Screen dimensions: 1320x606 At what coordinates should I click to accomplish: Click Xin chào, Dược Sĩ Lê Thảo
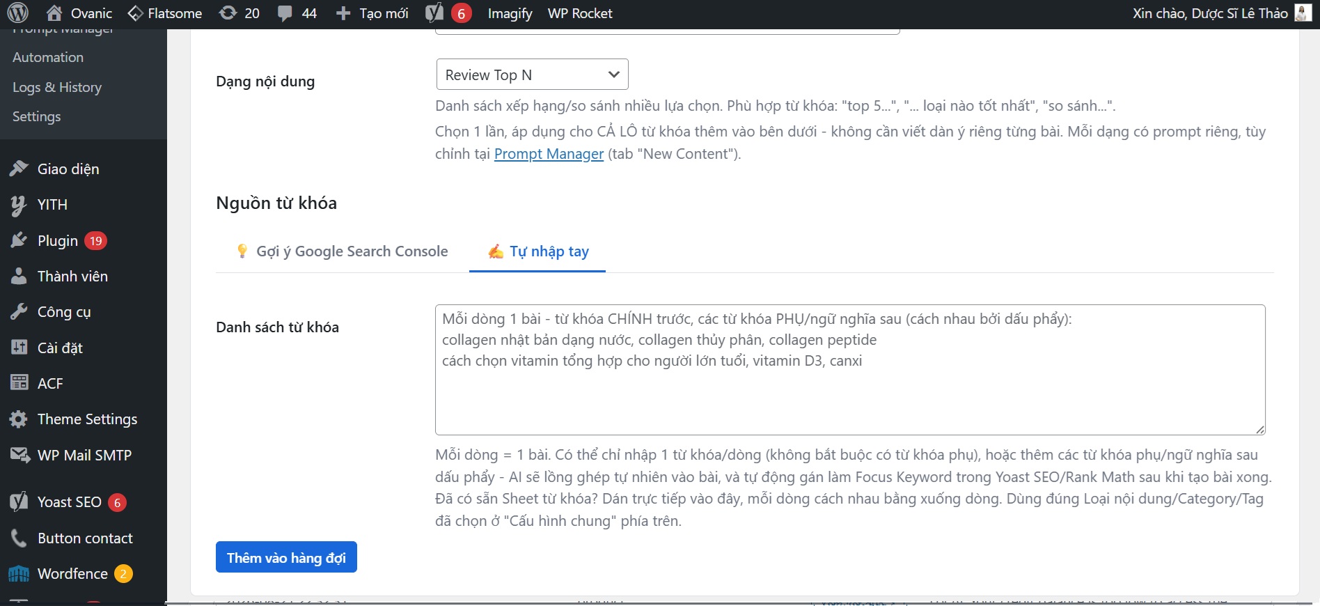point(1210,13)
